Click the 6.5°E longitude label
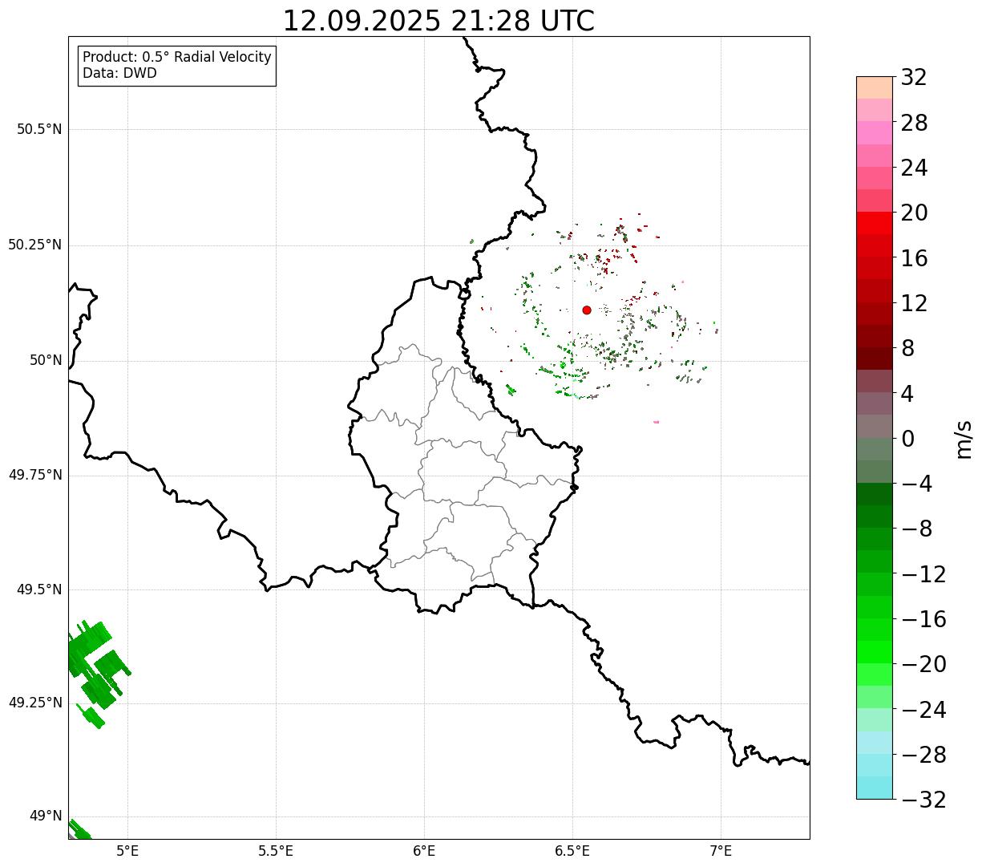The image size is (982, 867). click(x=572, y=851)
